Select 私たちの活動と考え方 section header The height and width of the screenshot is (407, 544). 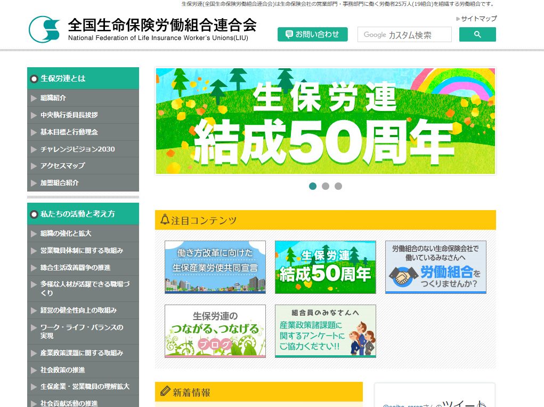(83, 213)
